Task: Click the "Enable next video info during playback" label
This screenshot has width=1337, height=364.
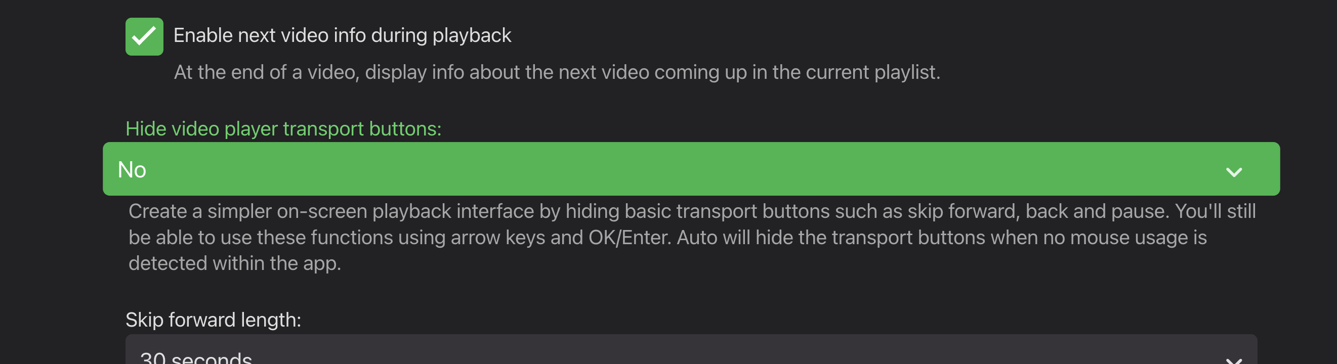Action: pos(342,35)
